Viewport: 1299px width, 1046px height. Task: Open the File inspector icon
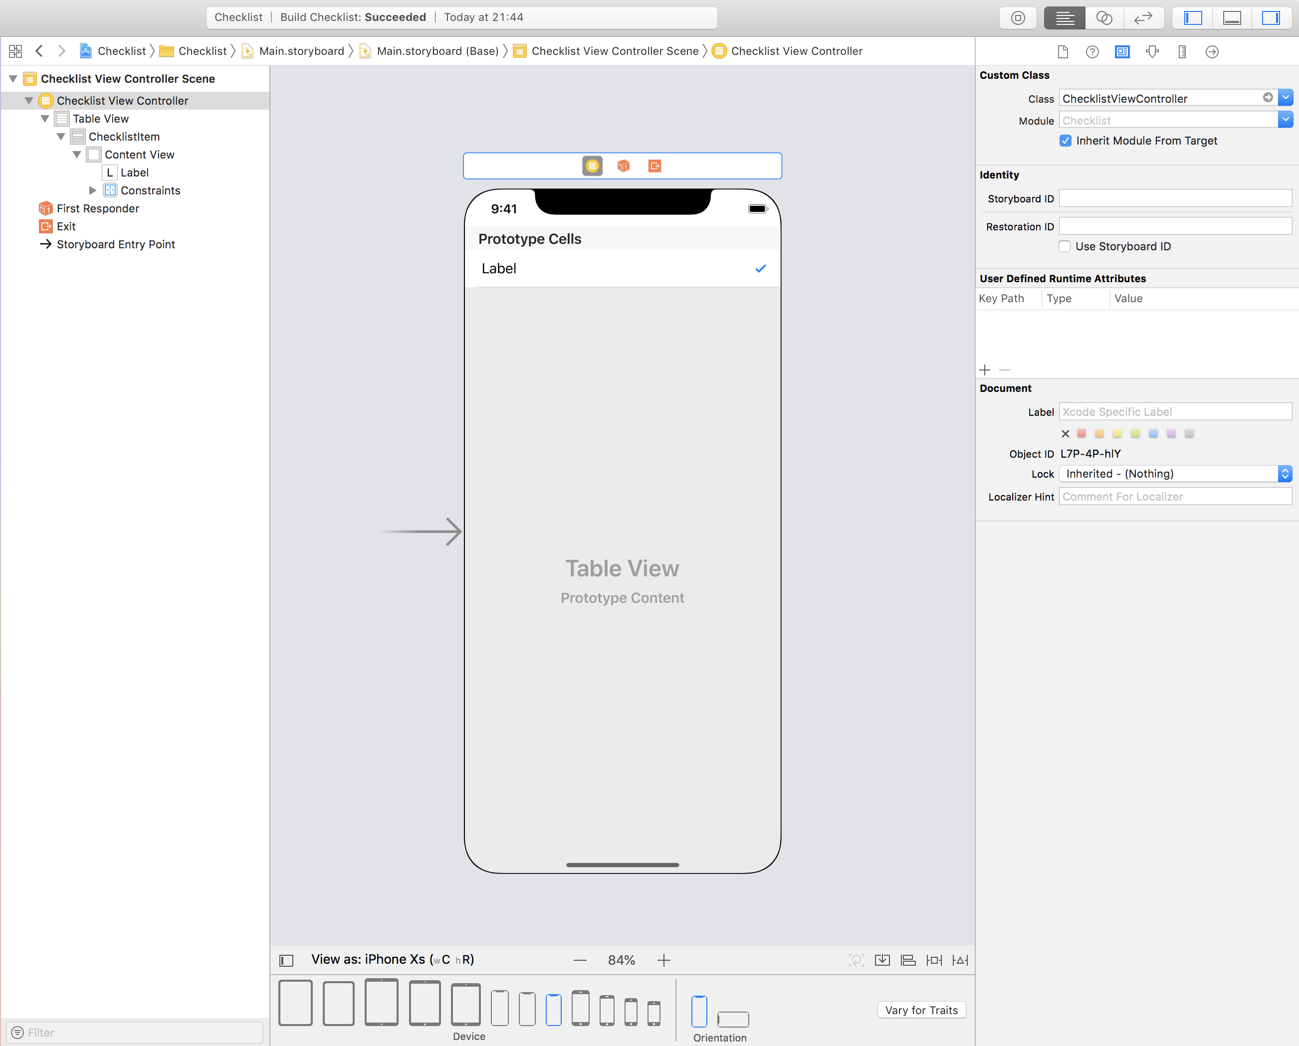coord(1063,52)
